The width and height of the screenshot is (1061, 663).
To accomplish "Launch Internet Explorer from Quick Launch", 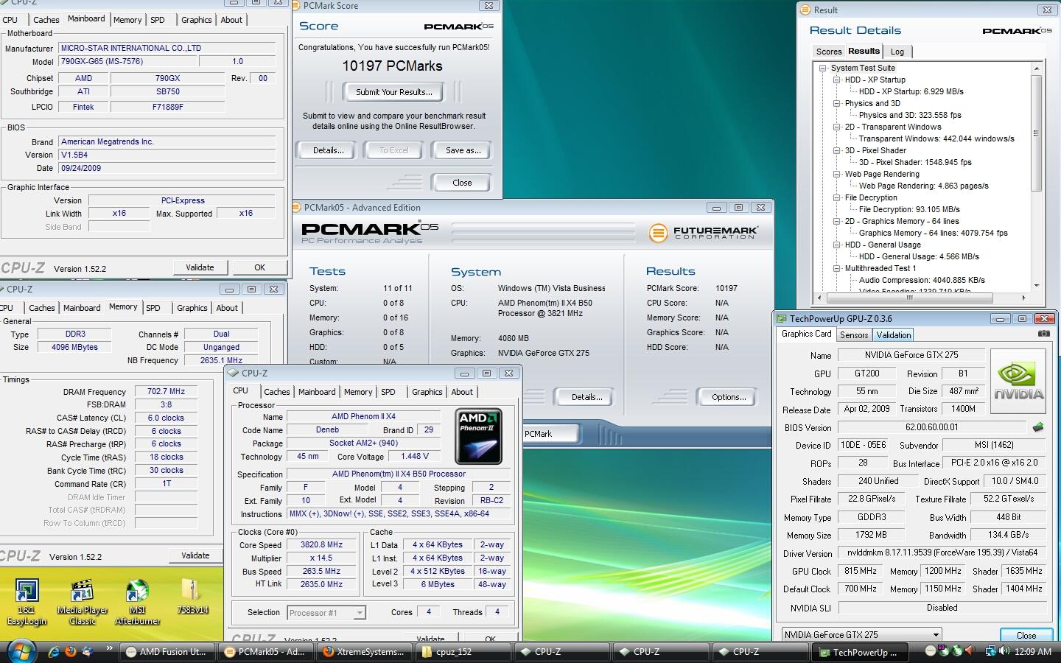I will [53, 651].
